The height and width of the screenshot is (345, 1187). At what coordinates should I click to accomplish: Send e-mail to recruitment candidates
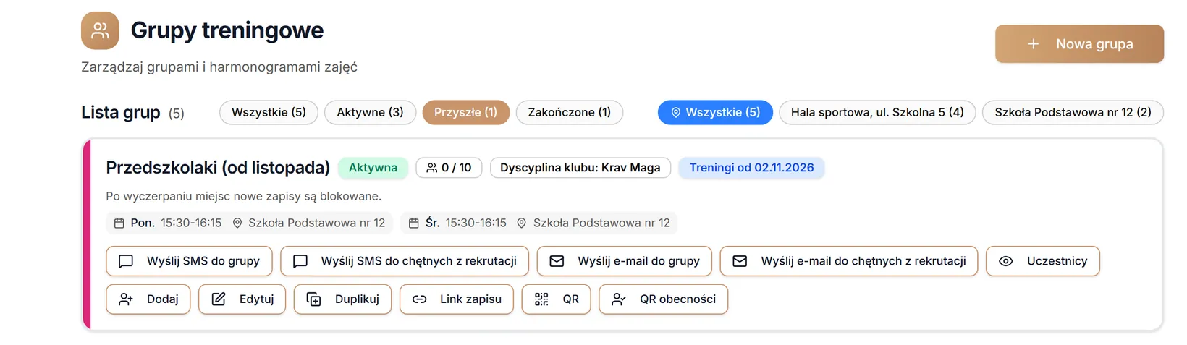(849, 261)
